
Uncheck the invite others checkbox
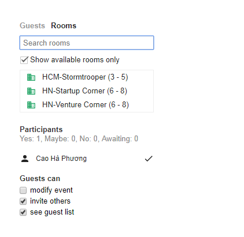tap(23, 201)
